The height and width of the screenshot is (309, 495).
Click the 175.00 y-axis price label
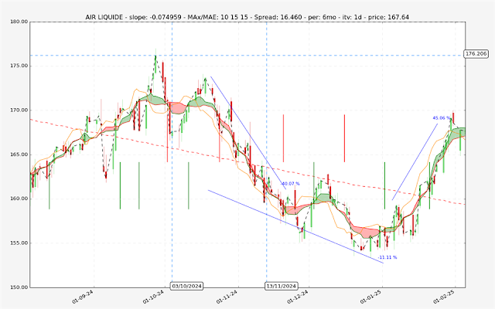point(15,66)
